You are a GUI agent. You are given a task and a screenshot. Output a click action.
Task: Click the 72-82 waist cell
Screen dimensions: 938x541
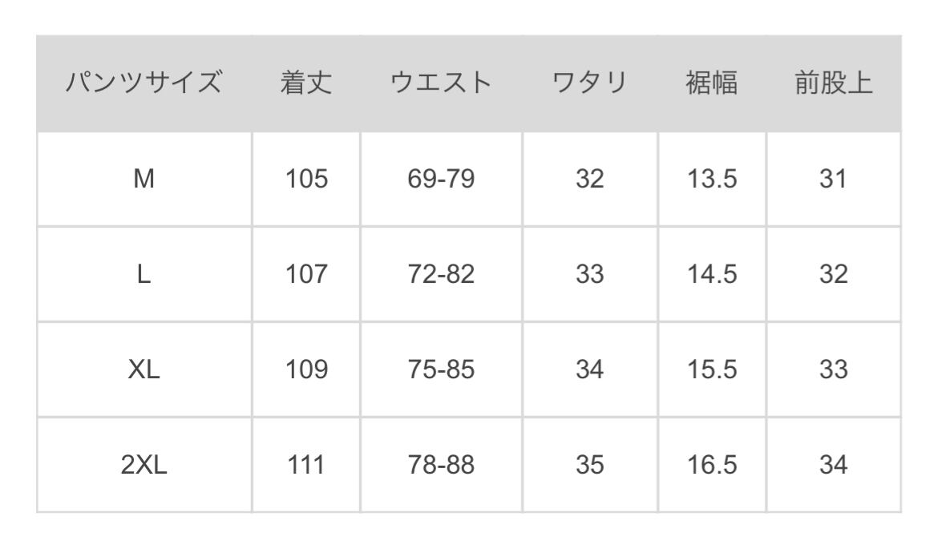(x=441, y=275)
